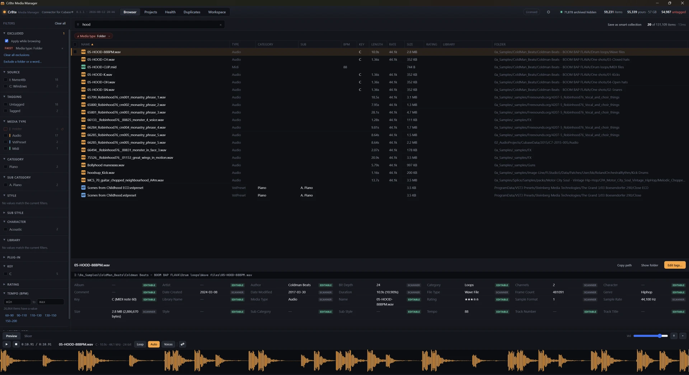Open the Health tab
Image resolution: width=689 pixels, height=375 pixels.
point(170,12)
